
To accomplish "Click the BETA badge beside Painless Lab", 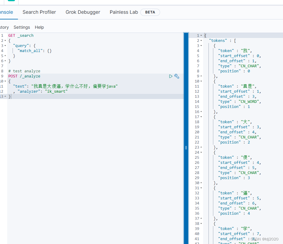I will (150, 12).
